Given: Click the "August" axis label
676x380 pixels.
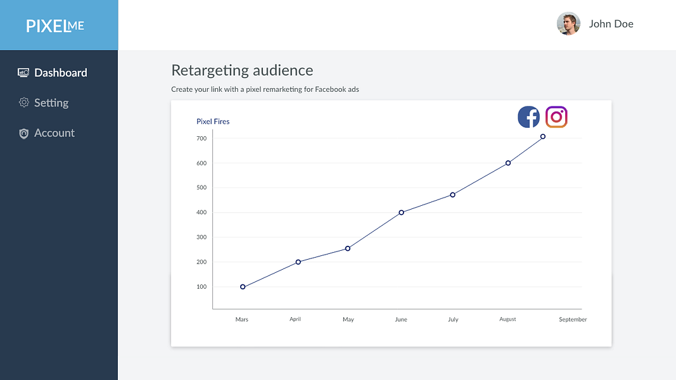Looking at the screenshot, I should (507, 319).
